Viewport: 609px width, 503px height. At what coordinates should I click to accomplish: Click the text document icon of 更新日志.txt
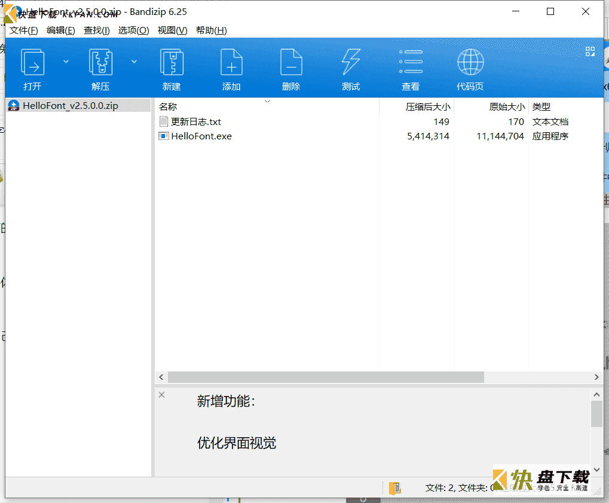coord(164,121)
